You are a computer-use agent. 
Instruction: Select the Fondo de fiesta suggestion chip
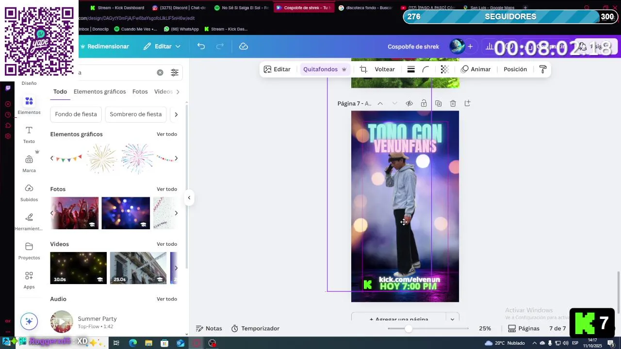76,114
